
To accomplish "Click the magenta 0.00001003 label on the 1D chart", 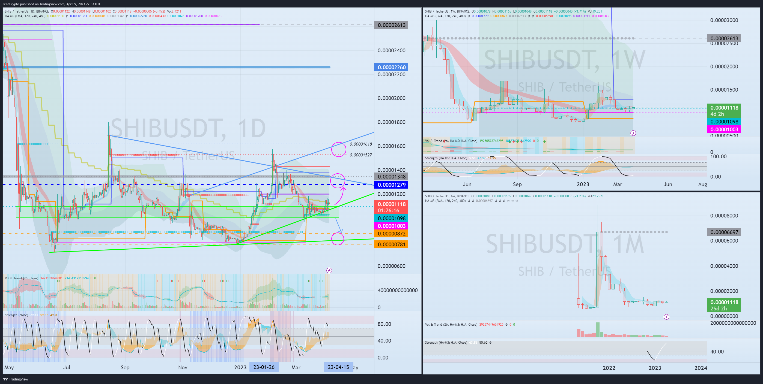I will tap(391, 226).
